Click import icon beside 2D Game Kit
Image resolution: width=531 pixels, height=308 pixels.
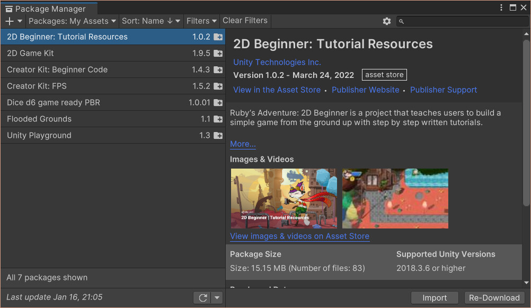click(218, 53)
